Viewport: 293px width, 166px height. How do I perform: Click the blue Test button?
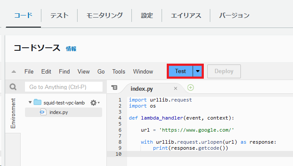point(181,71)
